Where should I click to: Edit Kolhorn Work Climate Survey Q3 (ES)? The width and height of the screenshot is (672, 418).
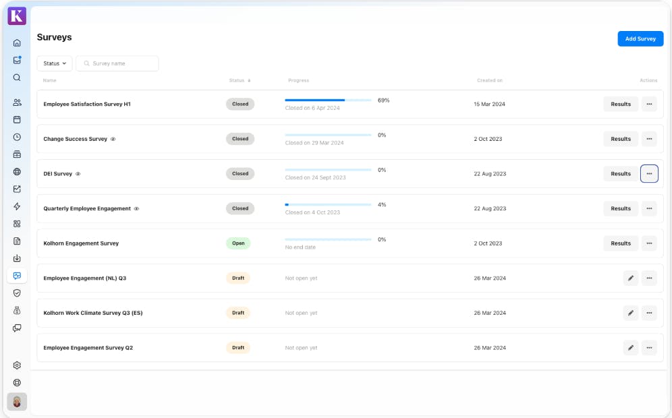click(630, 313)
